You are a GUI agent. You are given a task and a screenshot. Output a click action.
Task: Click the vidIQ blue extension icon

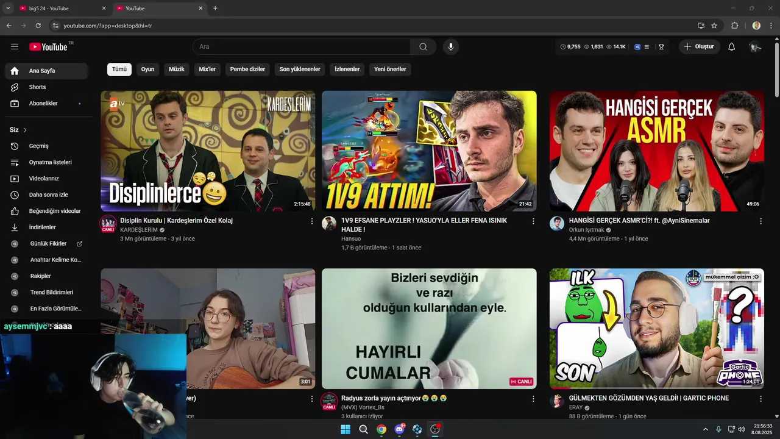637,47
